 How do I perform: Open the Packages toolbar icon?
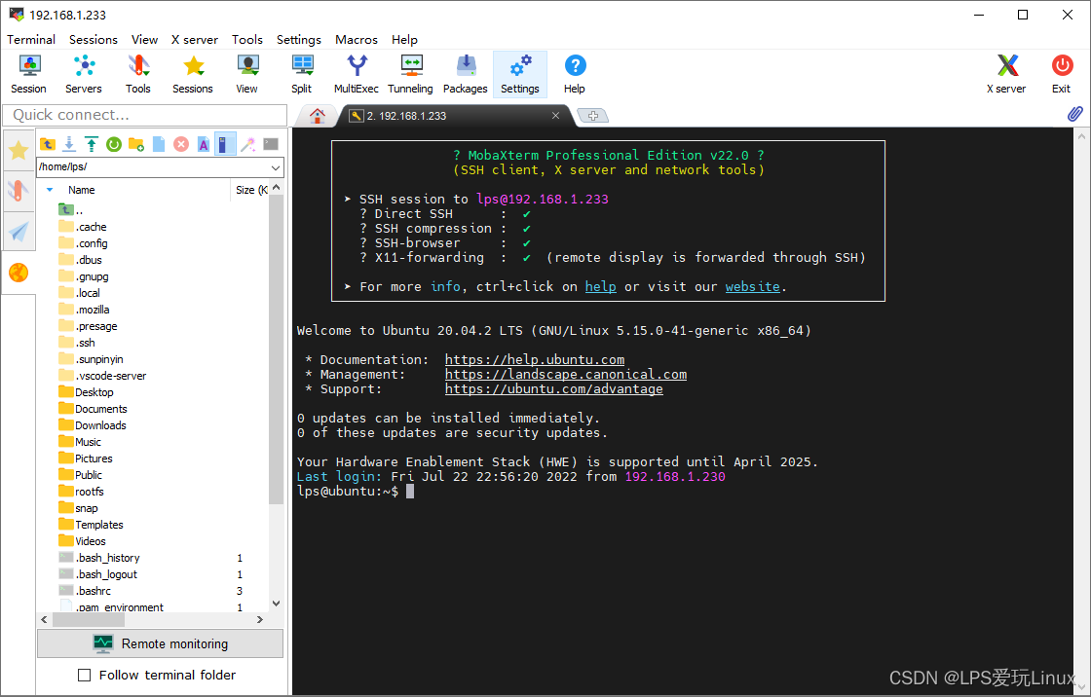coord(466,74)
